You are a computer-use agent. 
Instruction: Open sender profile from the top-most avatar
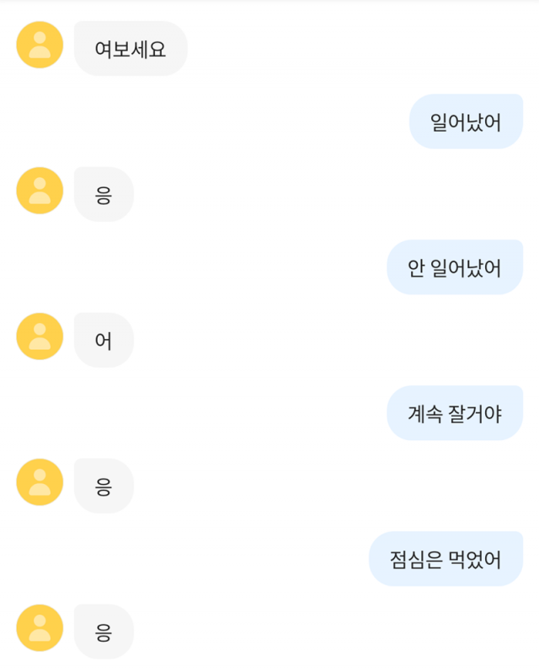(40, 45)
